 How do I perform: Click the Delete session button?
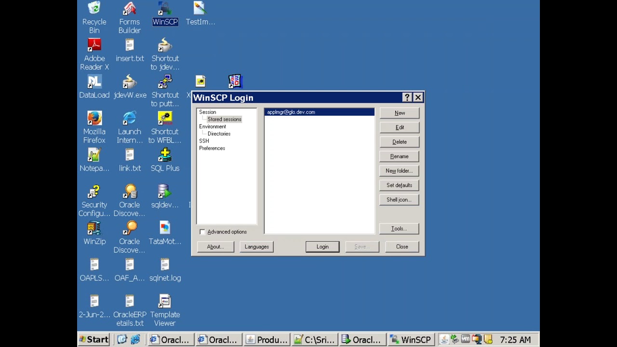point(400,142)
